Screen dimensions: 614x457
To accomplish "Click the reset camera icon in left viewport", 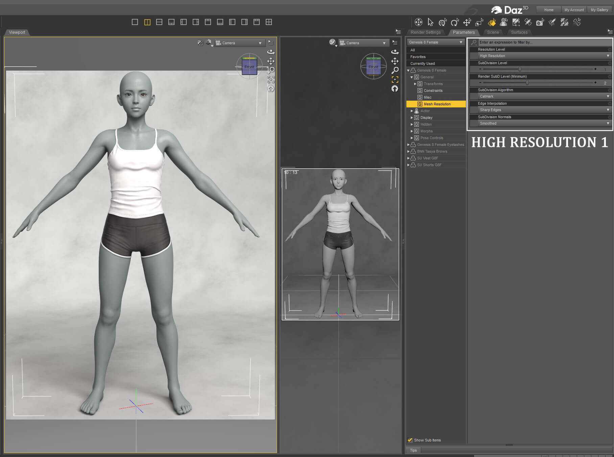I will (271, 88).
